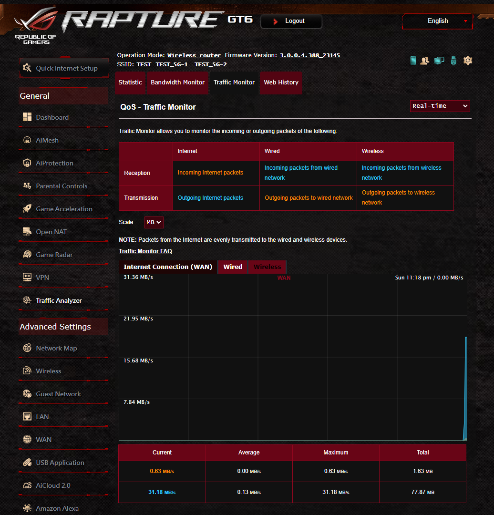Open the English language selector
Image resolution: width=494 pixels, height=515 pixels.
437,21
